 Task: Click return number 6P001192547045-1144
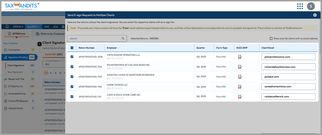(91, 67)
